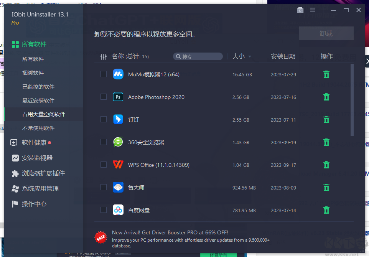Click the 操作 column header
369x257 pixels.
point(327,56)
